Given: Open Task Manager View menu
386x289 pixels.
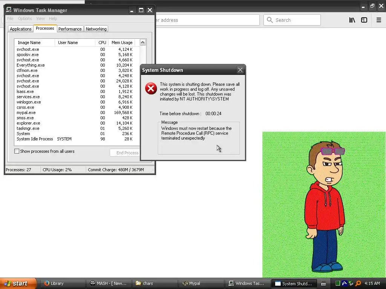Looking at the screenshot, I should point(40,18).
